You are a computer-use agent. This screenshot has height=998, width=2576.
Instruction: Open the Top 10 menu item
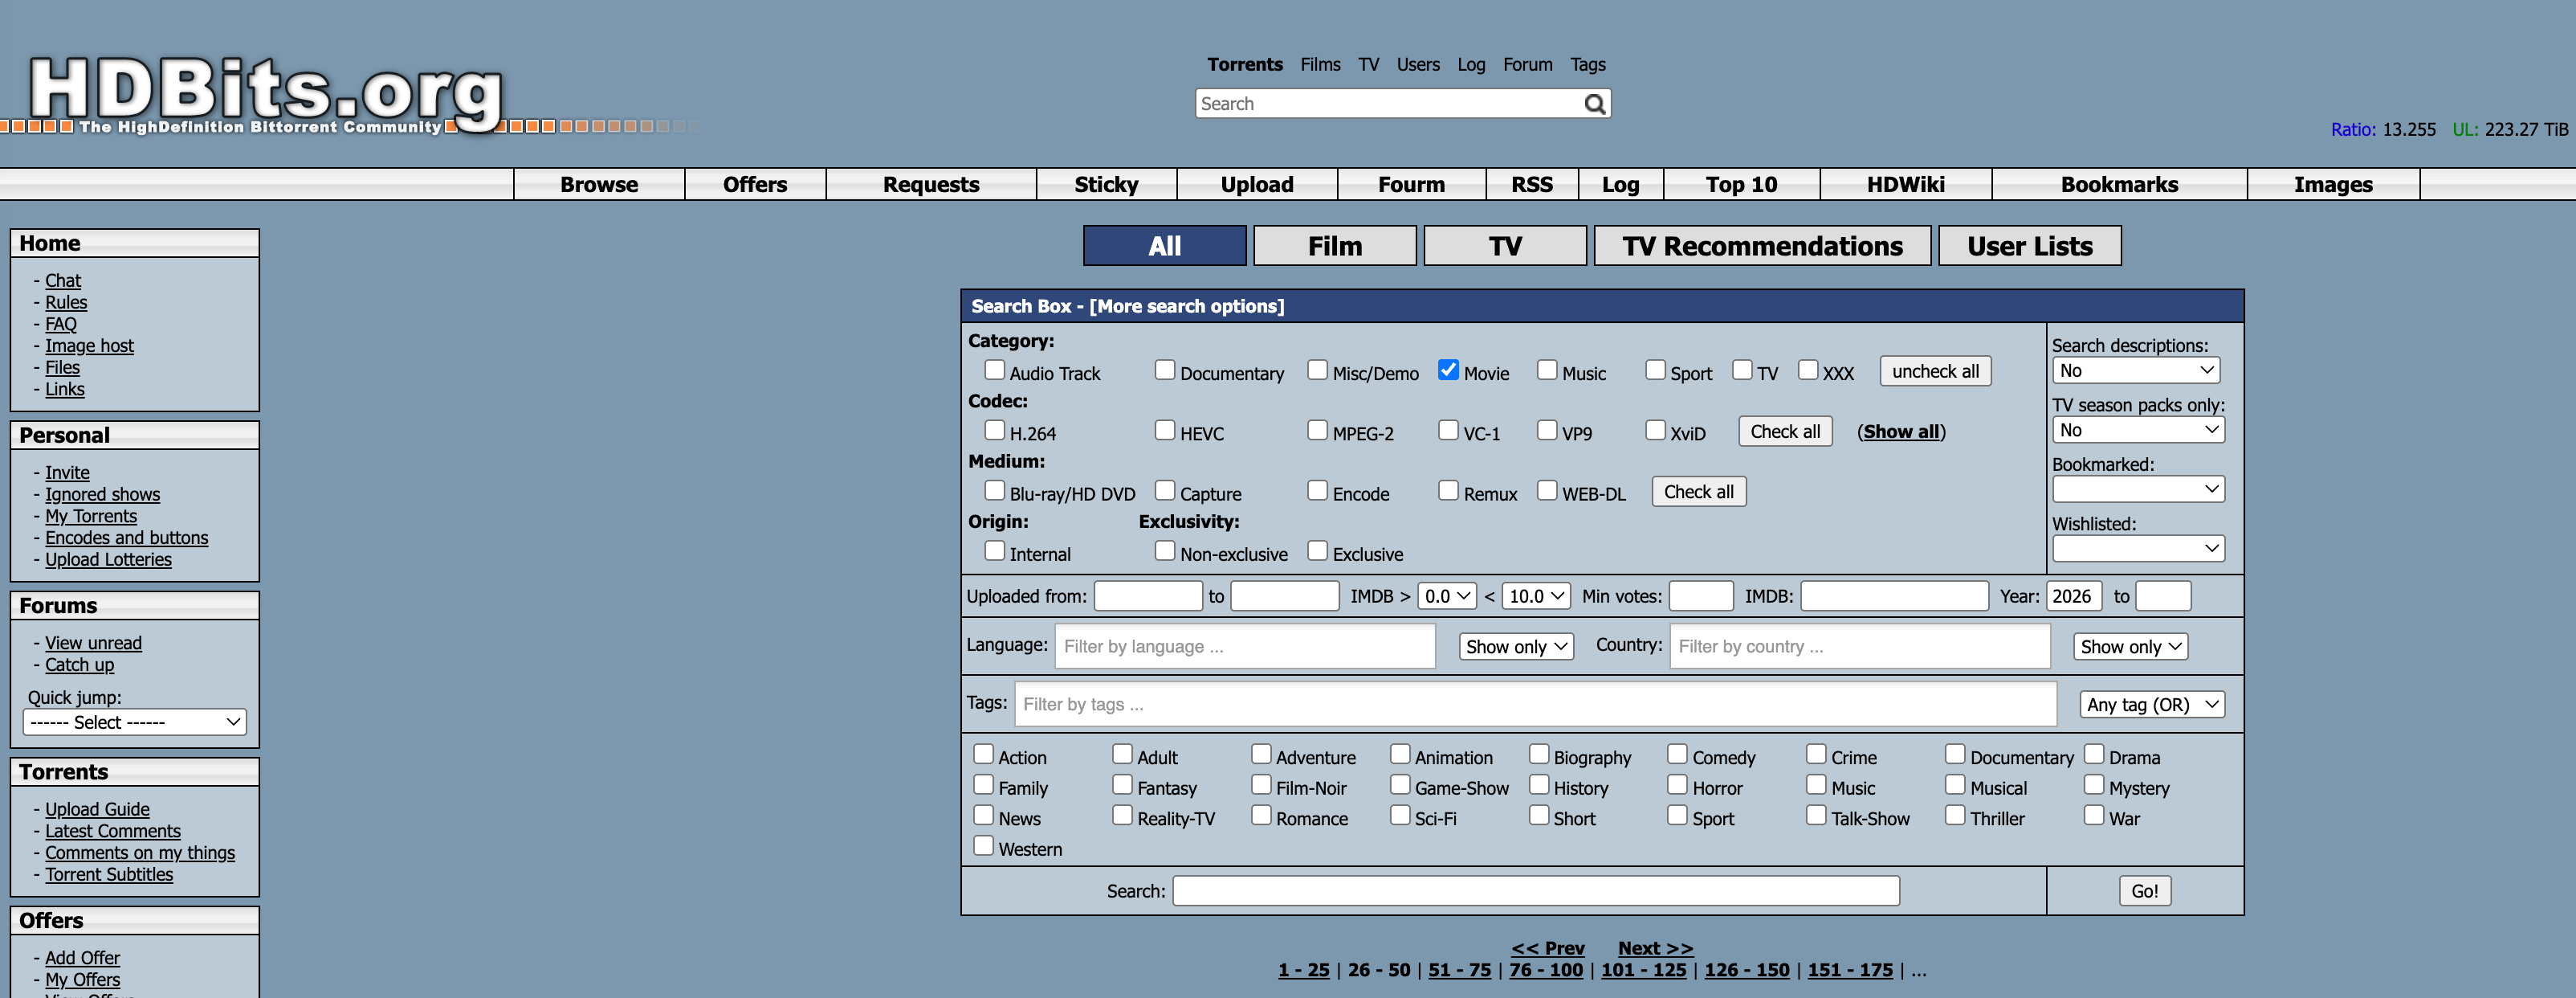[1741, 185]
